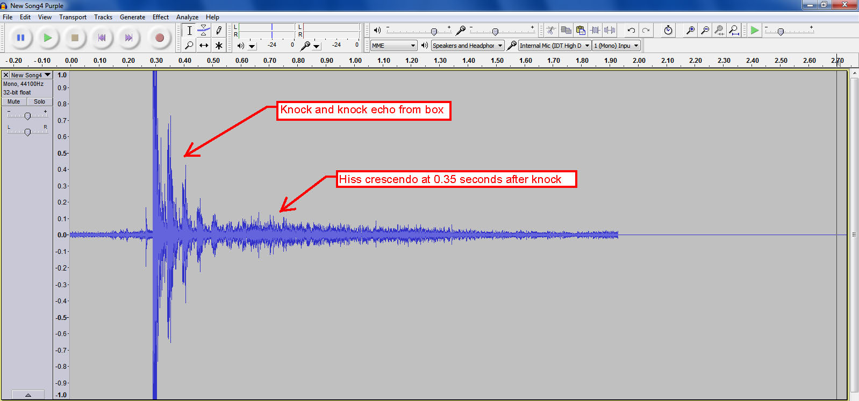Collapse the track with bottom arrow button

point(28,395)
